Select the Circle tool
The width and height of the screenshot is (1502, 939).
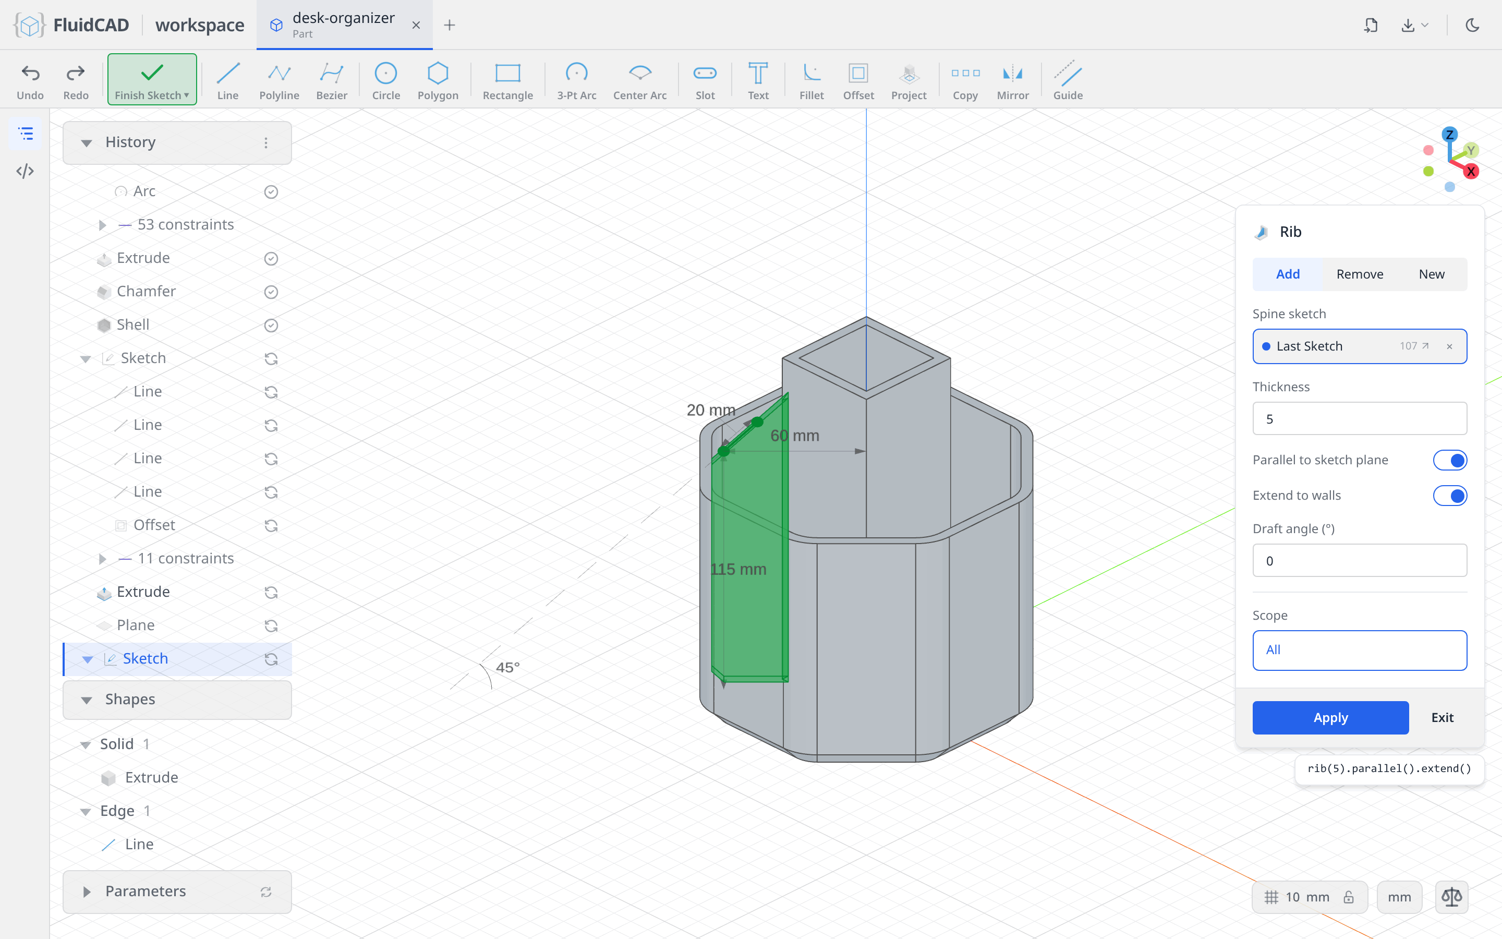[385, 80]
